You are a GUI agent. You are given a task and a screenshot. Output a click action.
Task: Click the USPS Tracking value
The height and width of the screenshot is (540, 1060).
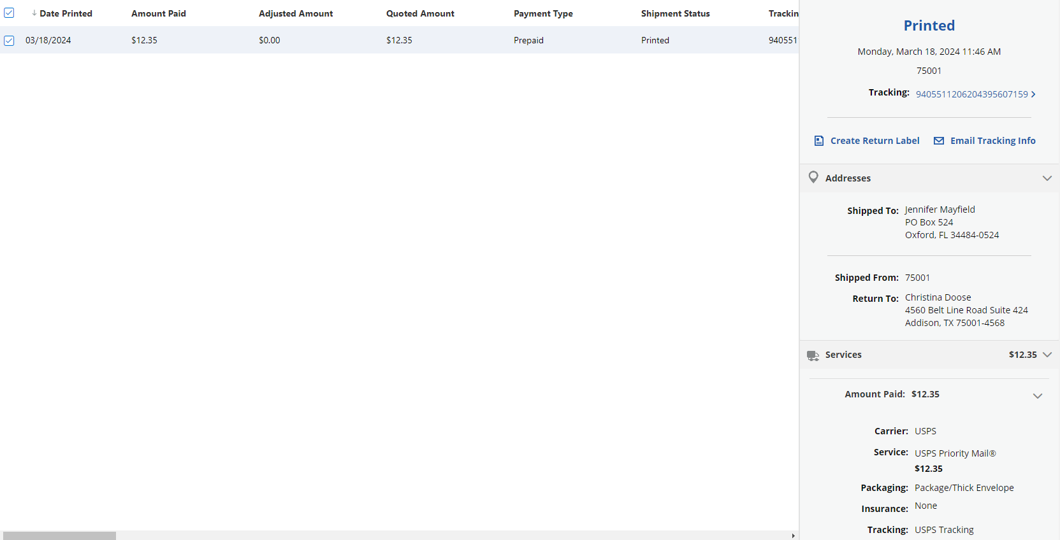point(944,530)
